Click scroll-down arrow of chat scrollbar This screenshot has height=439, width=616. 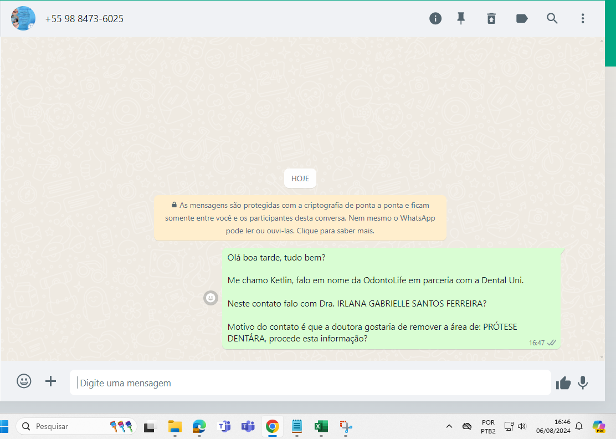[x=602, y=358]
